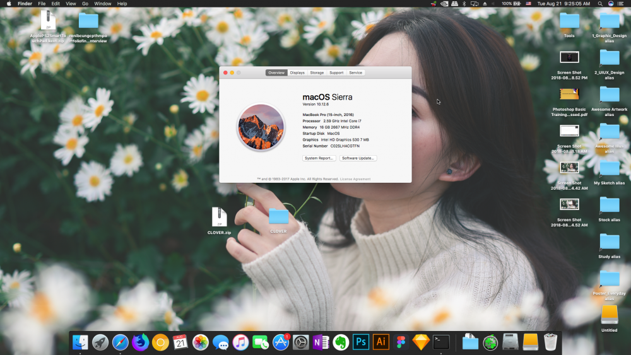Image resolution: width=631 pixels, height=355 pixels.
Task: Click the NVIDIA menu bar icon
Action: (x=444, y=4)
